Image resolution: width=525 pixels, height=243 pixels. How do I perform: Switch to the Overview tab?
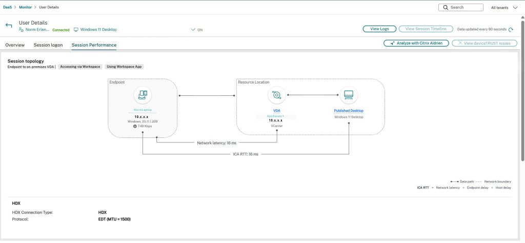click(15, 45)
